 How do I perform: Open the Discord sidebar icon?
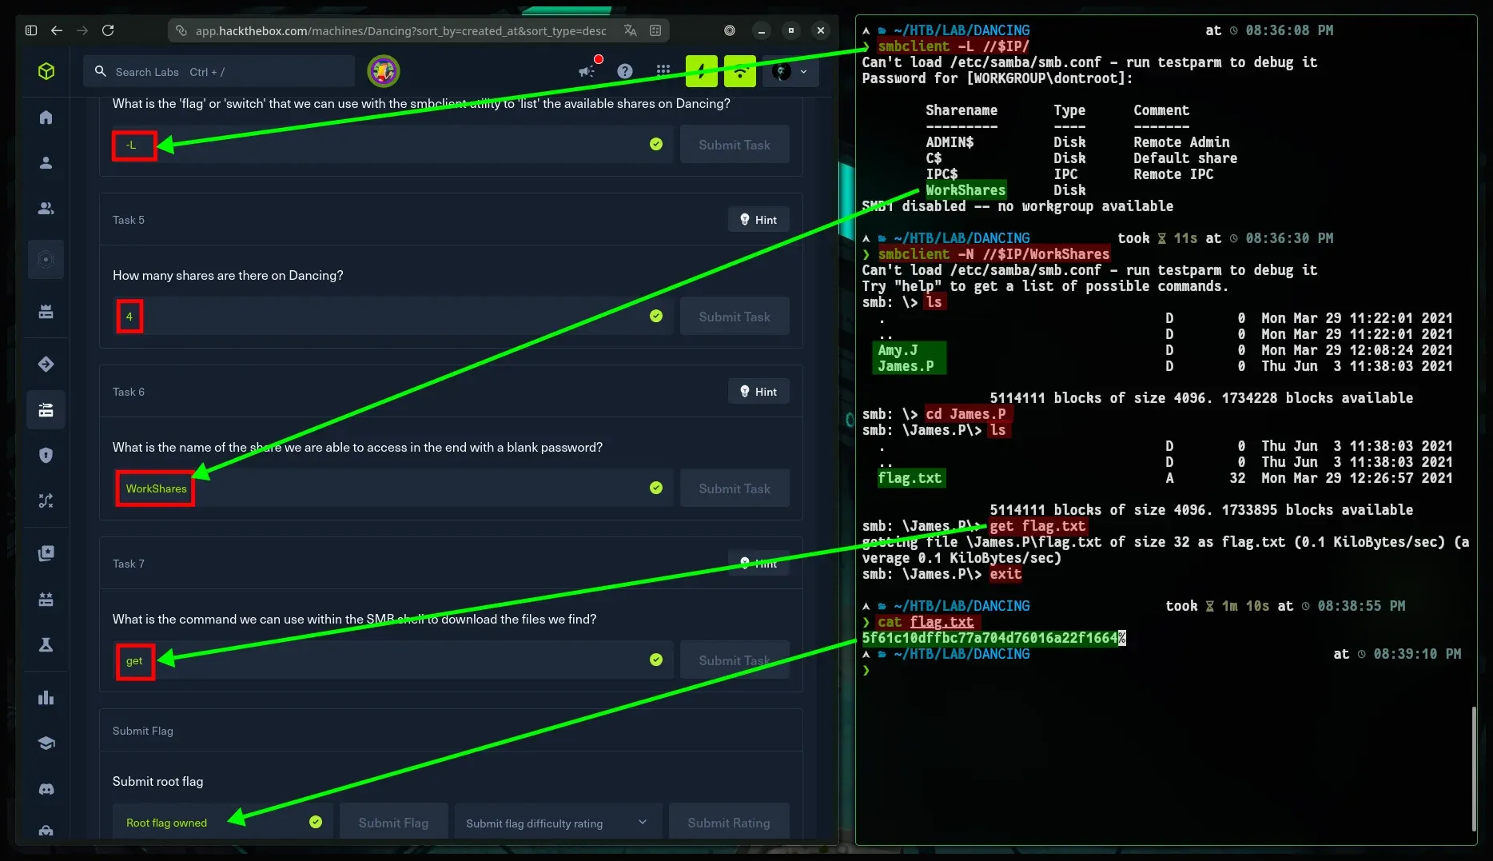pyautogui.click(x=46, y=789)
